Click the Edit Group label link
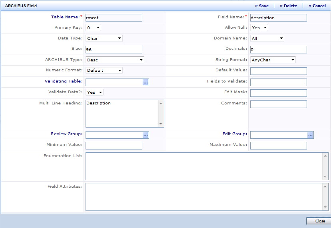 [235, 134]
